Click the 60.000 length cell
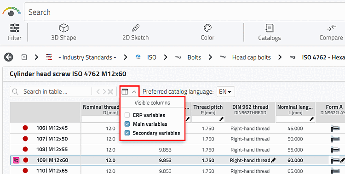This screenshot has height=174, width=345. (x=295, y=160)
